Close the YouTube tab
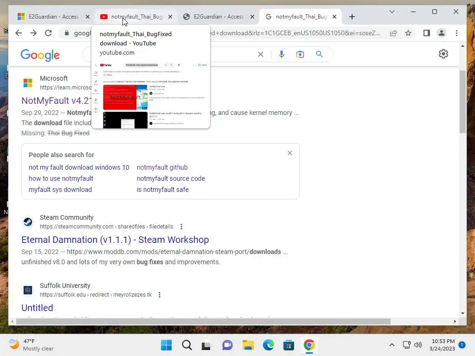 [170, 17]
